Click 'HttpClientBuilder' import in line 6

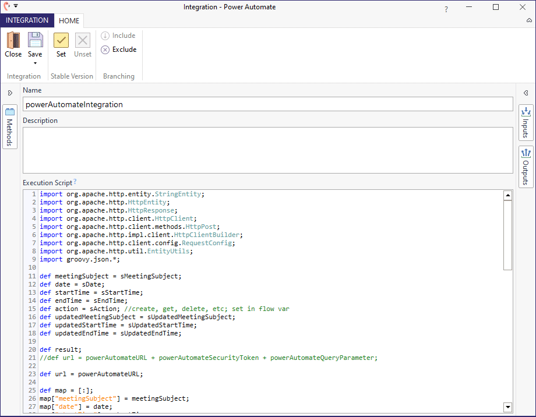coord(206,235)
